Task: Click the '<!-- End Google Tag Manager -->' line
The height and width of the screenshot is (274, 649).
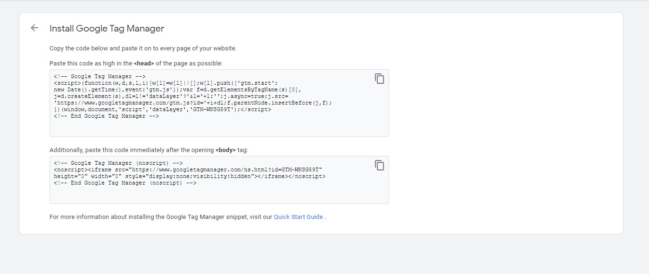Action: click(x=107, y=116)
